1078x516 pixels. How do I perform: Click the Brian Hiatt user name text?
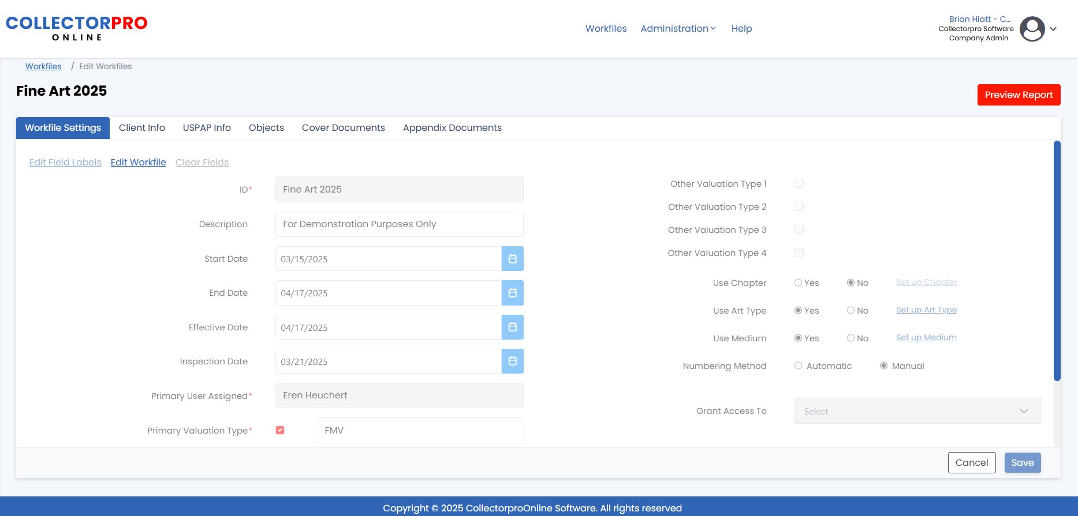[980, 19]
